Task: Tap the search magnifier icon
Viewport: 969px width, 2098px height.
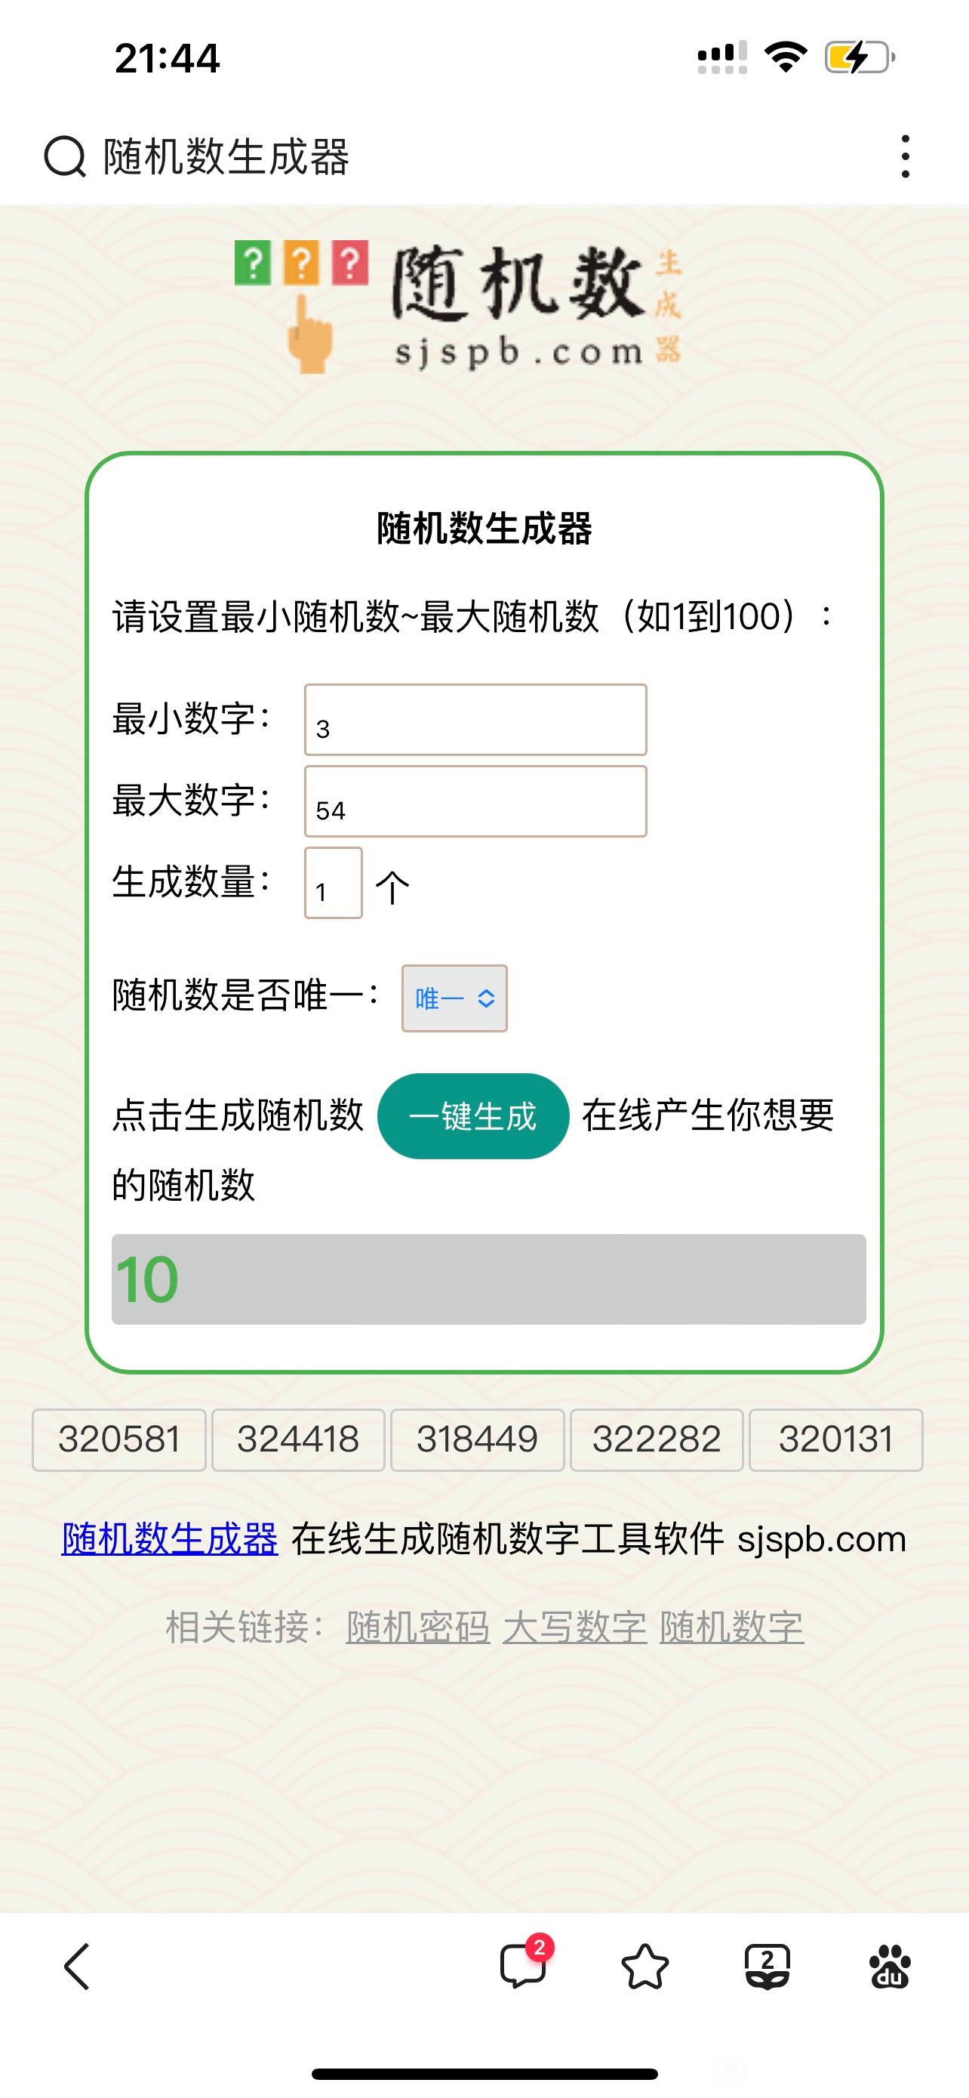Action: (x=64, y=156)
